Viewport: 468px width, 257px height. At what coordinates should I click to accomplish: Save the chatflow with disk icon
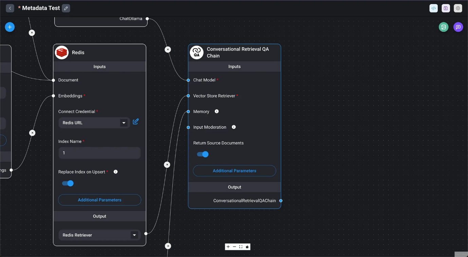point(446,8)
